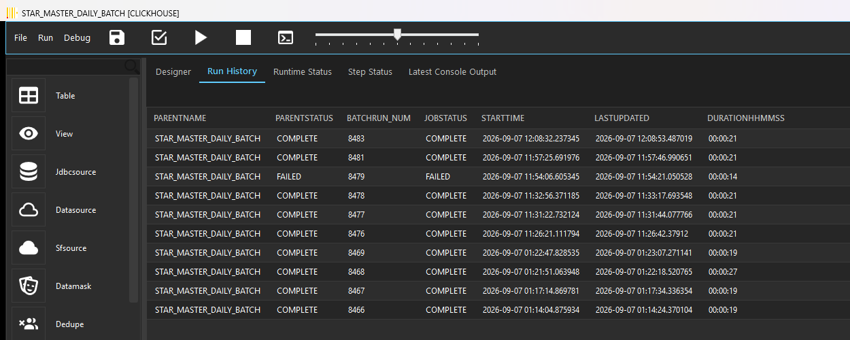Screen dimensions: 850x340
Task: Click the component search field
Action: tap(65, 66)
